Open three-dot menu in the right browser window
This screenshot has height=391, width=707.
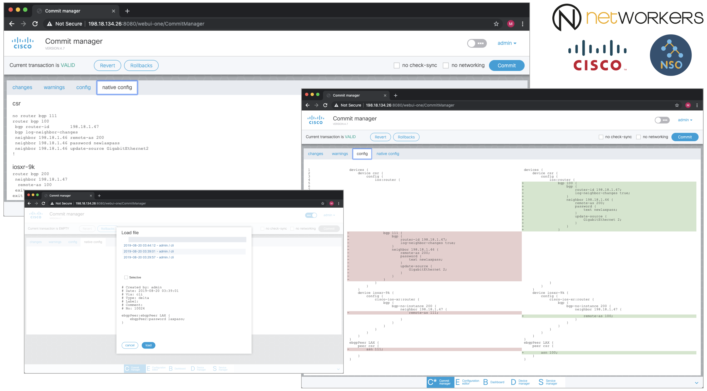[x=697, y=105]
